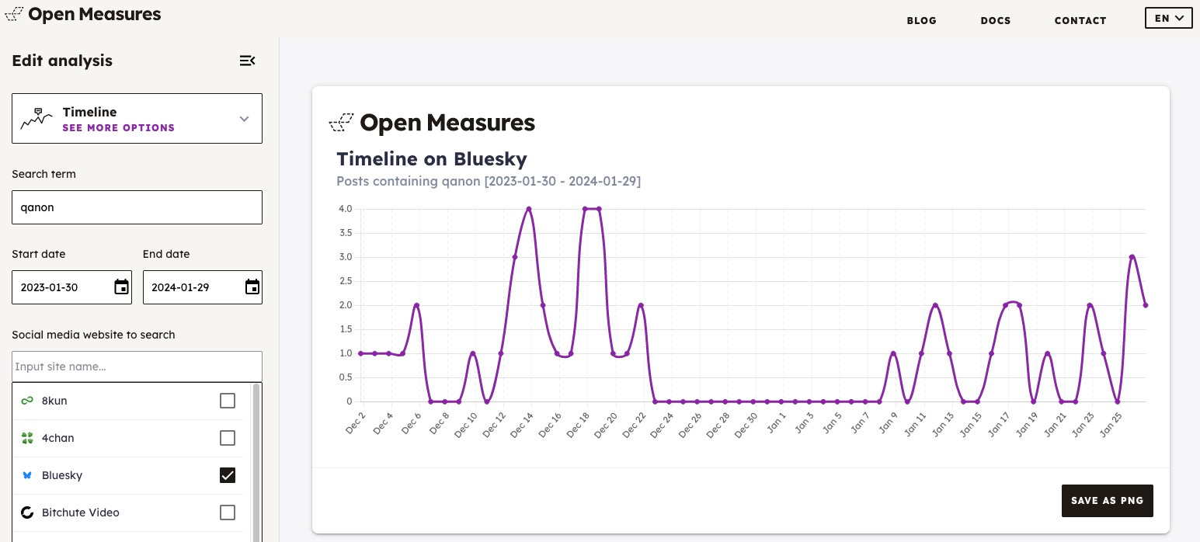Click the Open Measures logo in chart card
This screenshot has height=542, width=1200.
[x=432, y=123]
